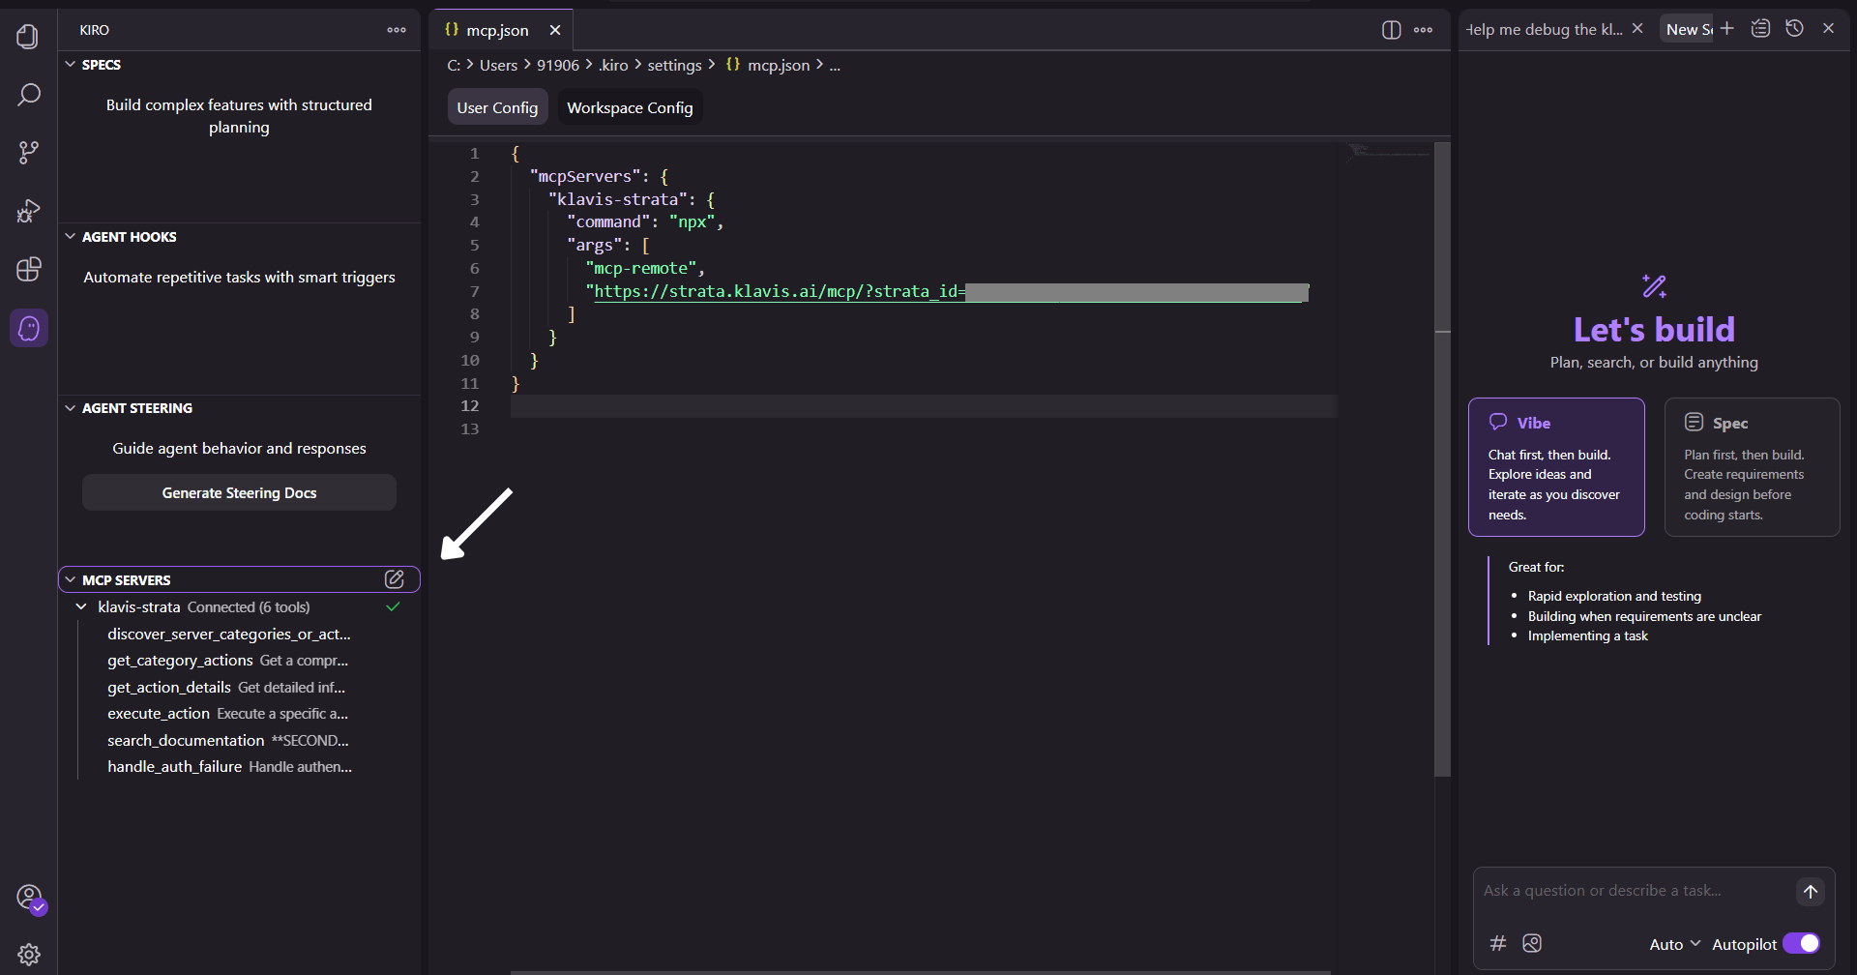Collapse the klavis-strata server tool list
The image size is (1857, 975).
point(80,606)
